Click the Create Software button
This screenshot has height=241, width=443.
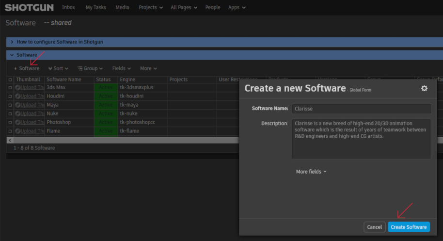click(x=409, y=227)
